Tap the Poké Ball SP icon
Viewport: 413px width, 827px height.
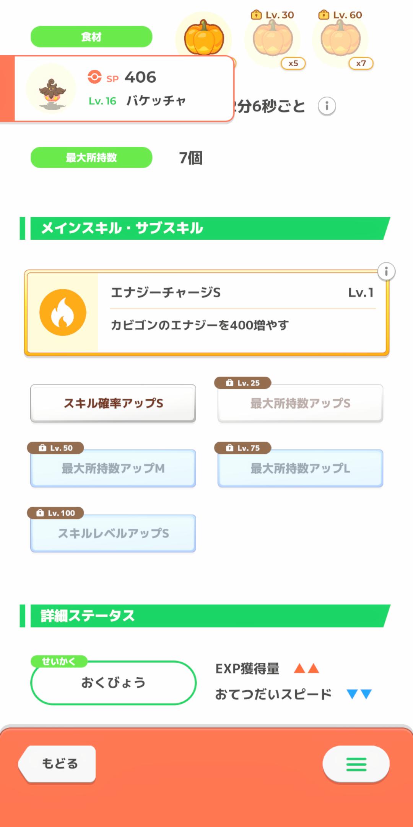pos(94,77)
